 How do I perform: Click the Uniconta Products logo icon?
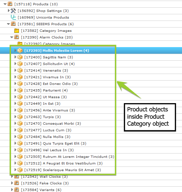[x=13, y=17]
